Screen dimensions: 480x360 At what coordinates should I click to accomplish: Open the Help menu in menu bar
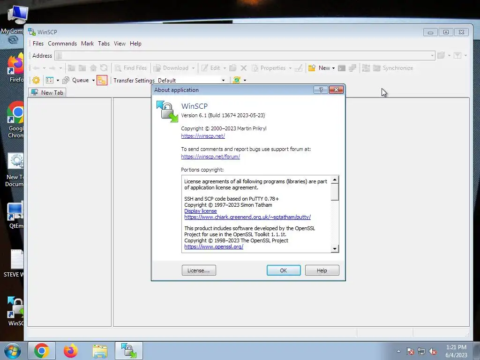coord(135,44)
